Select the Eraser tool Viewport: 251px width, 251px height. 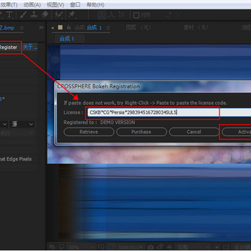(x=45, y=15)
